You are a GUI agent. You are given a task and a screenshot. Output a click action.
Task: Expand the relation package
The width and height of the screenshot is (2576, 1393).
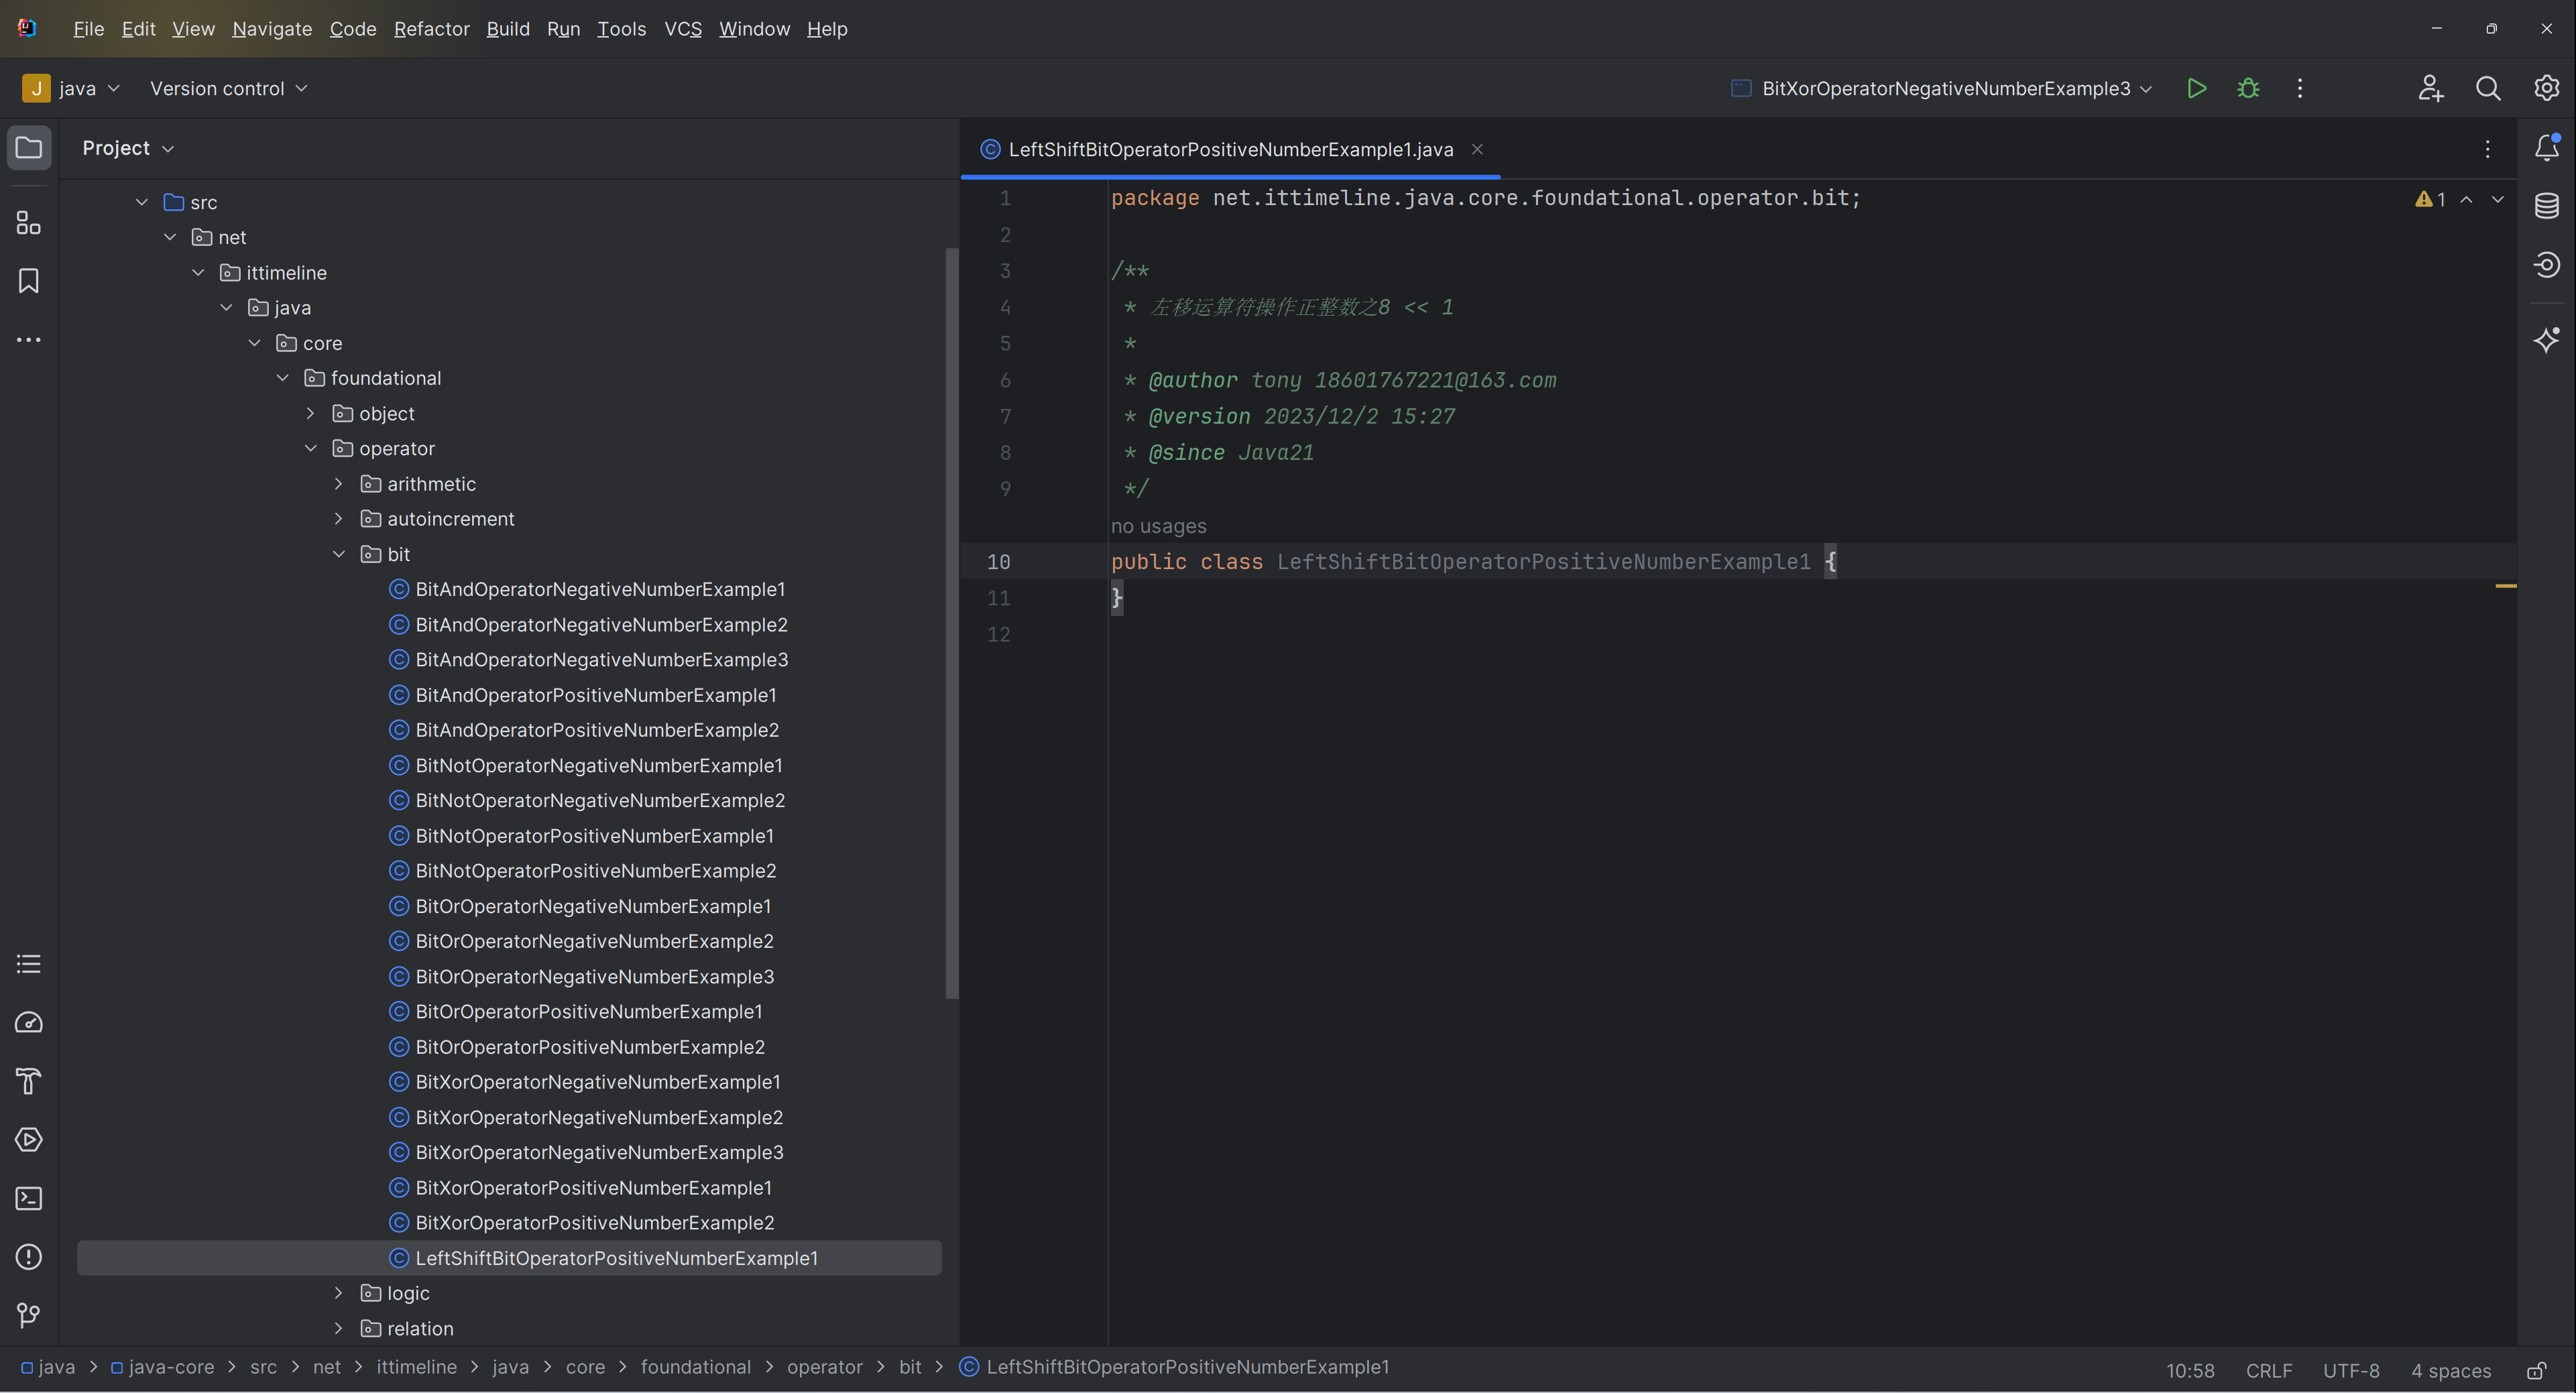click(338, 1328)
